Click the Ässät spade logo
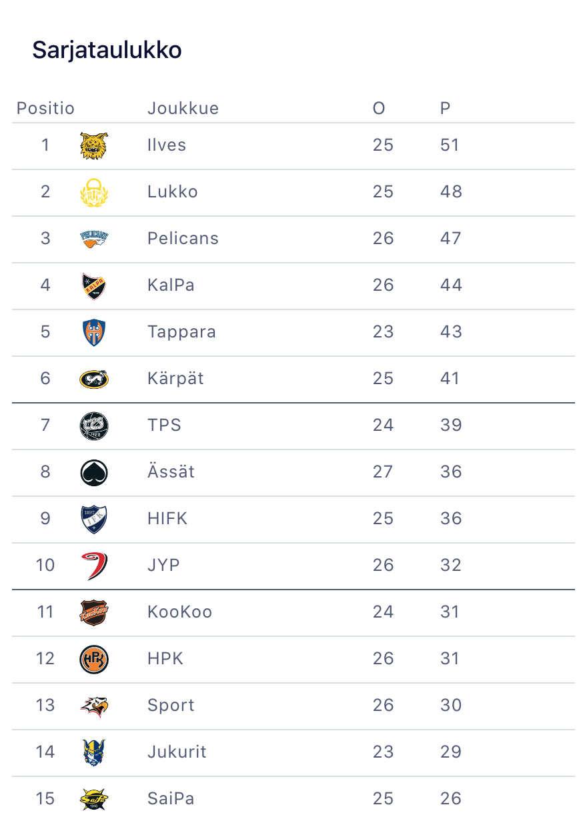Viewport: 587px width, 835px height. click(93, 472)
